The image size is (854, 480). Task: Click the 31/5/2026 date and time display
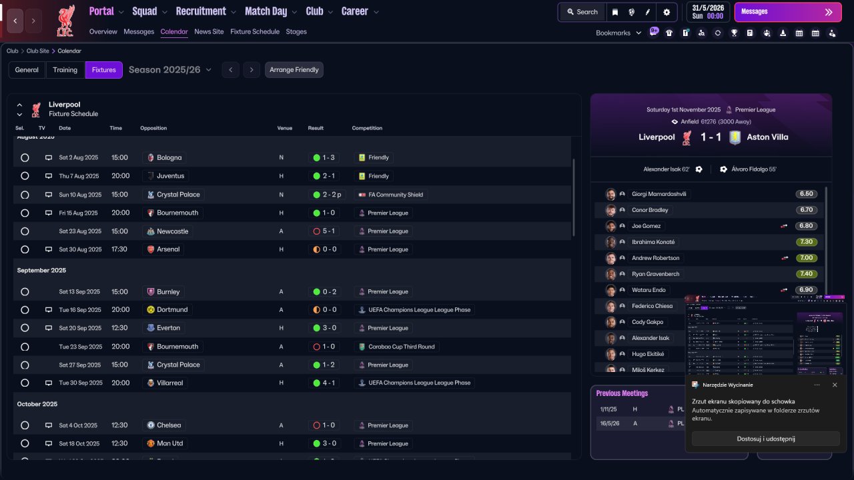click(707, 12)
